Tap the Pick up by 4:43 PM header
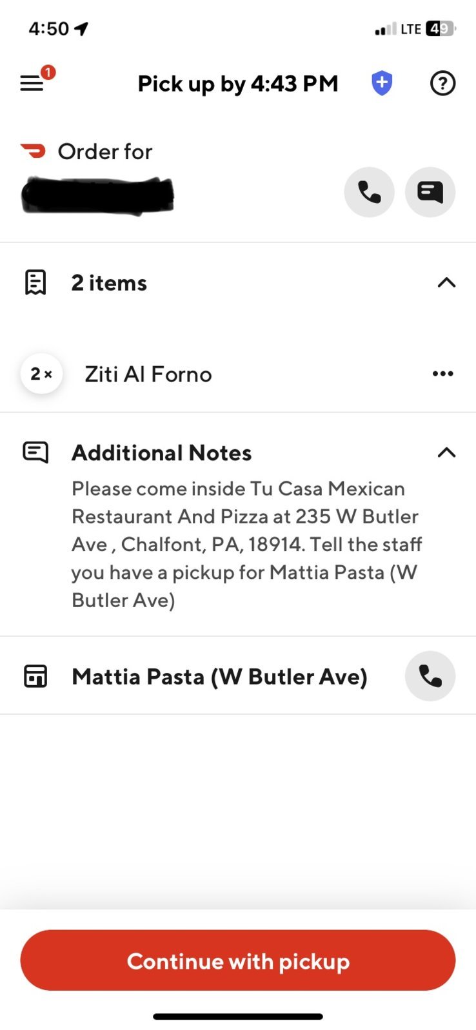The width and height of the screenshot is (476, 1030). tap(238, 84)
